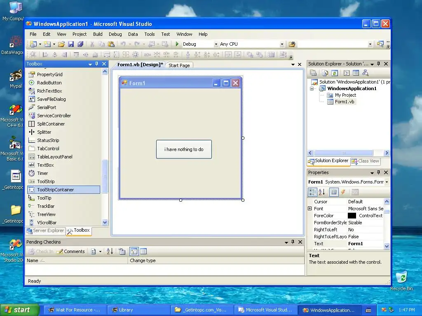Image resolution: width=422 pixels, height=316 pixels.
Task: Toggle auto-hide pin on Properties panel
Action: click(379, 172)
